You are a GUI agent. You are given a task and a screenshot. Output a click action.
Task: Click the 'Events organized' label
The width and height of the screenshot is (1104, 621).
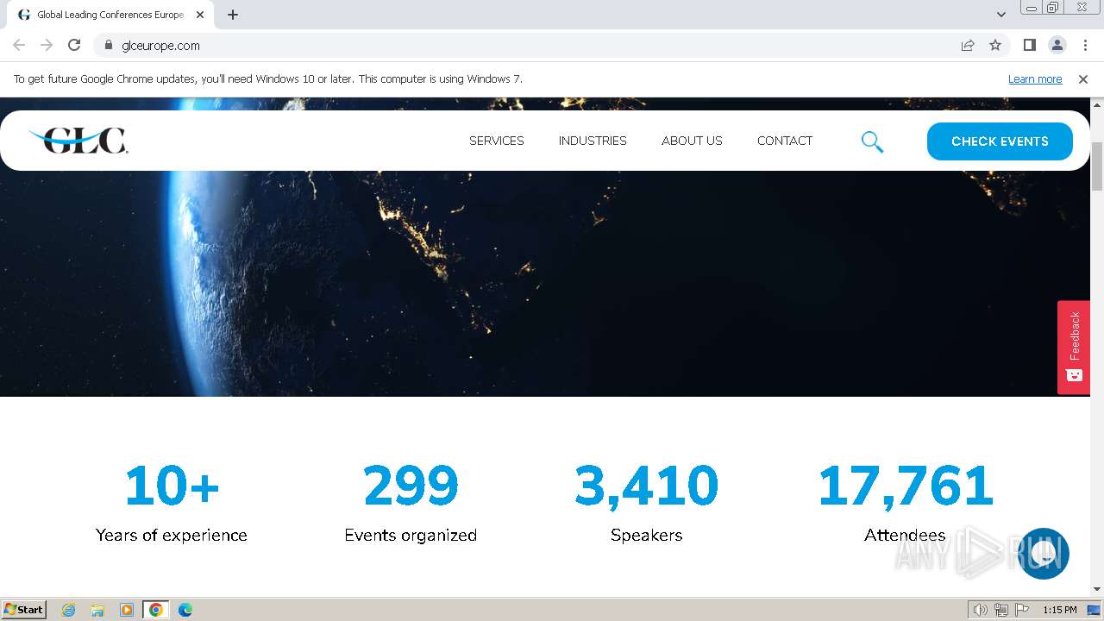411,535
